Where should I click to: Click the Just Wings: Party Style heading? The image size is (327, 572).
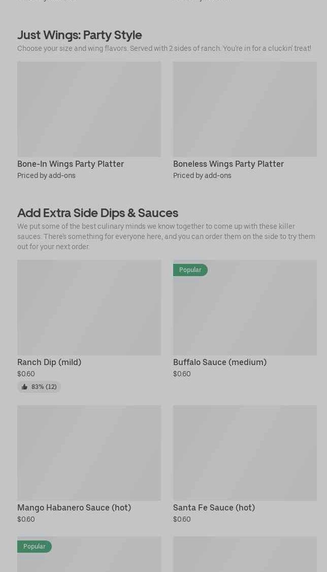80,35
